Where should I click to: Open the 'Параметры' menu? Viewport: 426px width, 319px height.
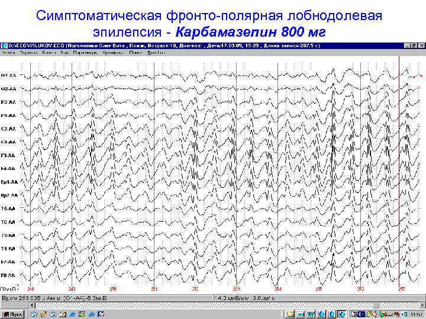(x=85, y=53)
